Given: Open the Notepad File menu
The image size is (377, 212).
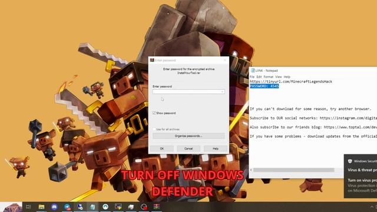Looking at the screenshot, I should click(x=252, y=77).
